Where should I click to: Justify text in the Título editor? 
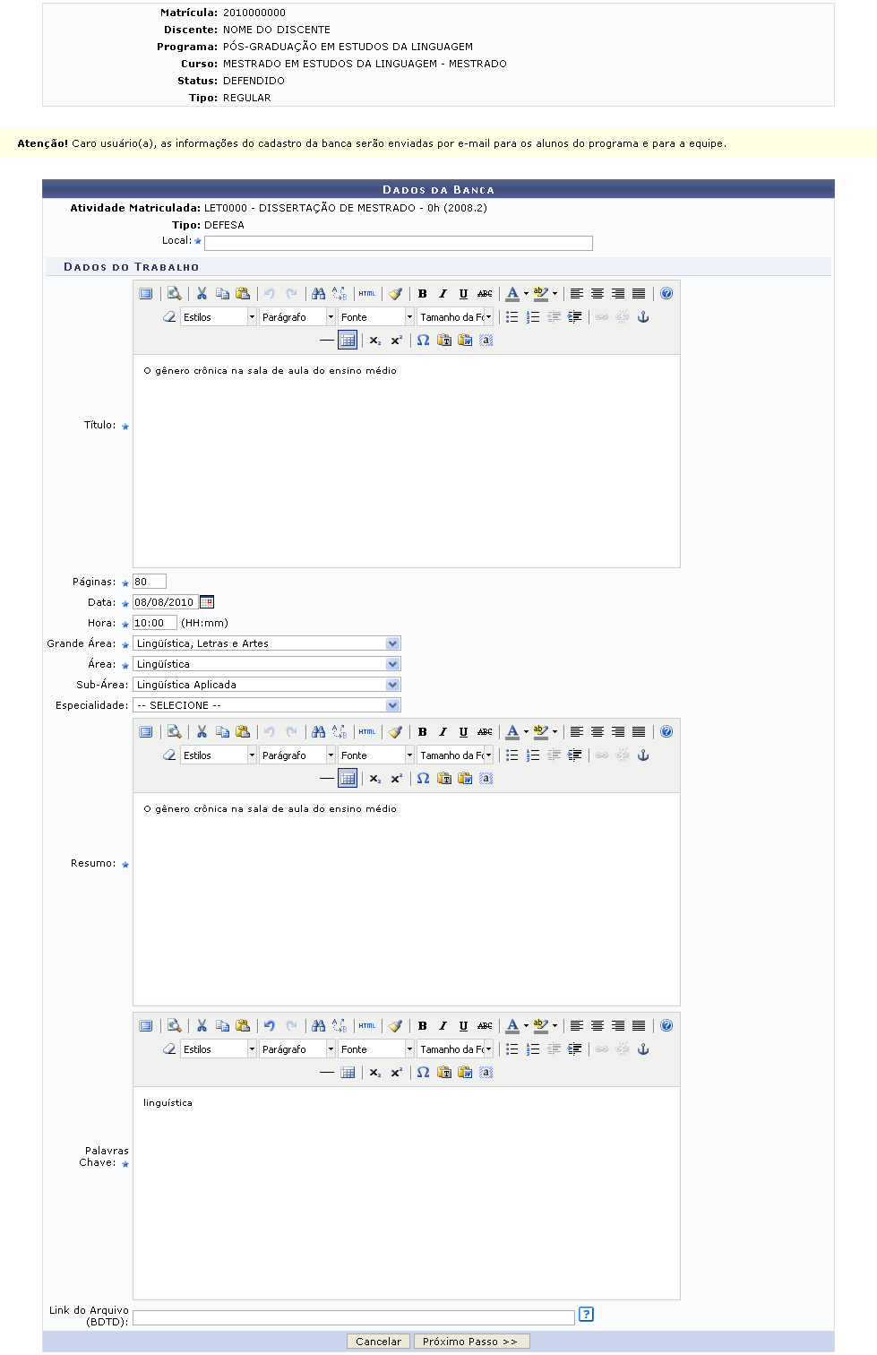point(639,294)
